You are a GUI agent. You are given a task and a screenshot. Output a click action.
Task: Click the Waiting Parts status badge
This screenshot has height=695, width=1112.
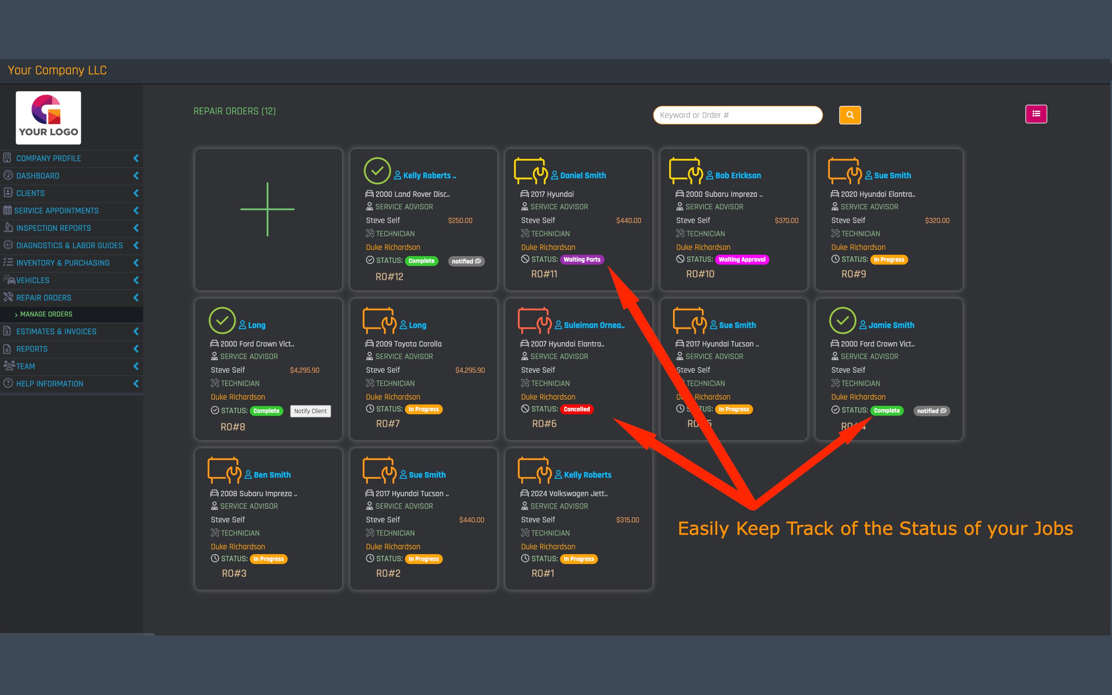pos(582,260)
